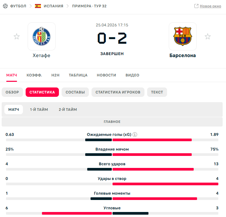Click the new window popup icon
Viewport: 226px width, 217px height.
[x=196, y=6]
